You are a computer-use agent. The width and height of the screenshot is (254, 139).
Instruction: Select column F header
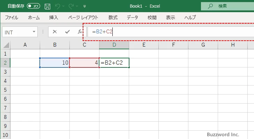[173, 45]
